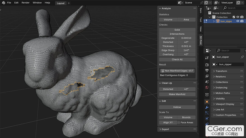Toggle Collection visibility eye icon
Image resolution: width=246 pixels, height=138 pixels.
(238, 17)
